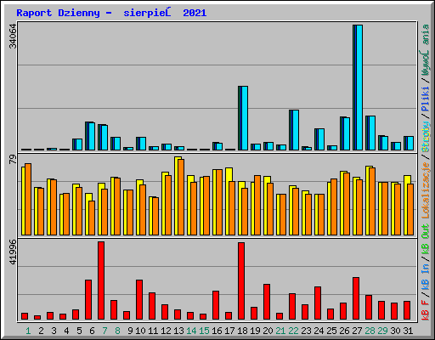Click day label 5 on the x-axis

[79, 331]
